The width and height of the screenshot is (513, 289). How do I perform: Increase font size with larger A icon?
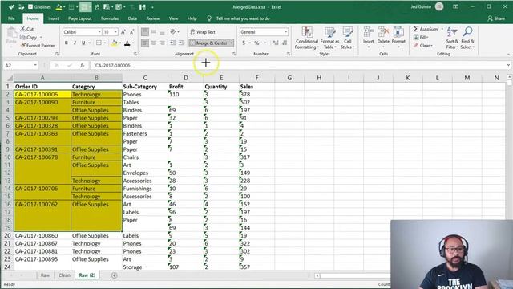pos(123,32)
